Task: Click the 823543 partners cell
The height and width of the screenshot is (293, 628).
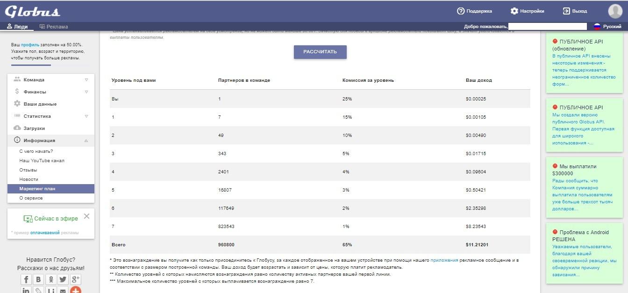Action: (226, 226)
